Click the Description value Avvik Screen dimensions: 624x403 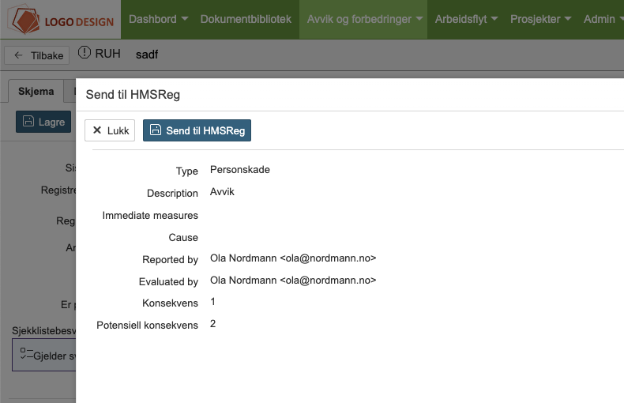coord(222,192)
